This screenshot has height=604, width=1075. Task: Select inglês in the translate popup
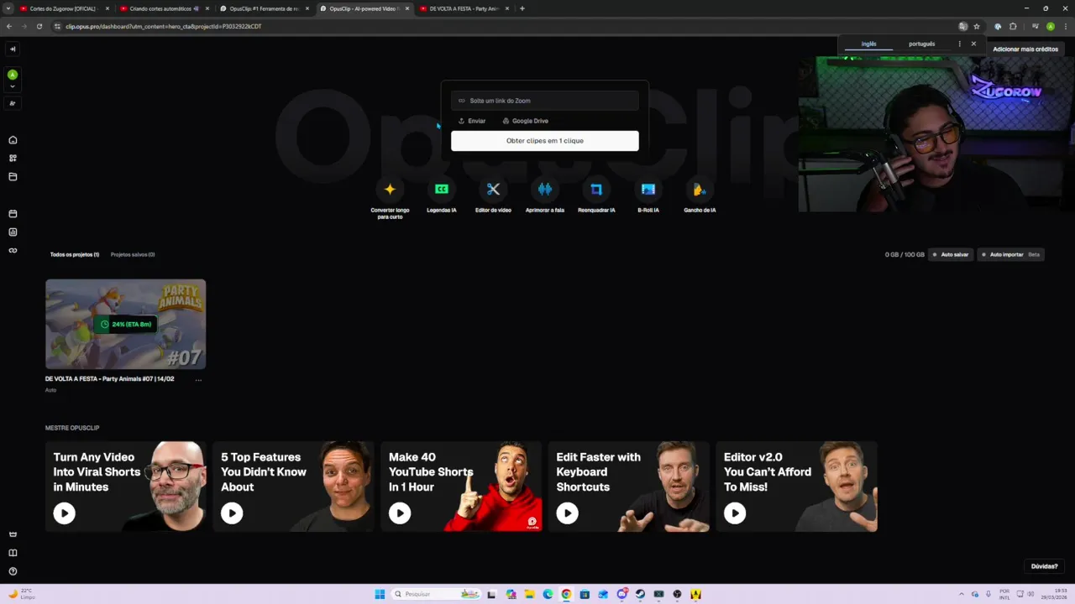pyautogui.click(x=868, y=44)
